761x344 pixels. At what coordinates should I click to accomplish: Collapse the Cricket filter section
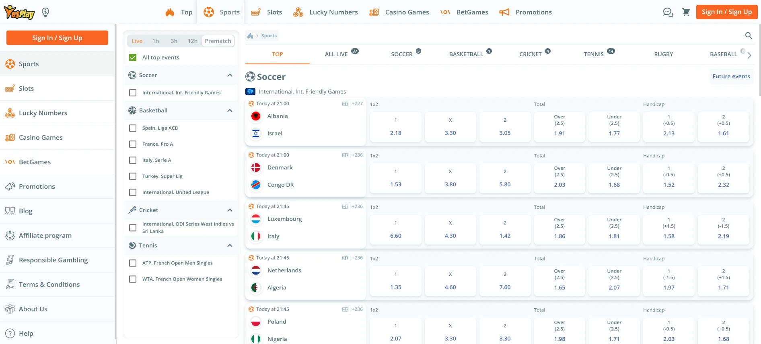230,210
